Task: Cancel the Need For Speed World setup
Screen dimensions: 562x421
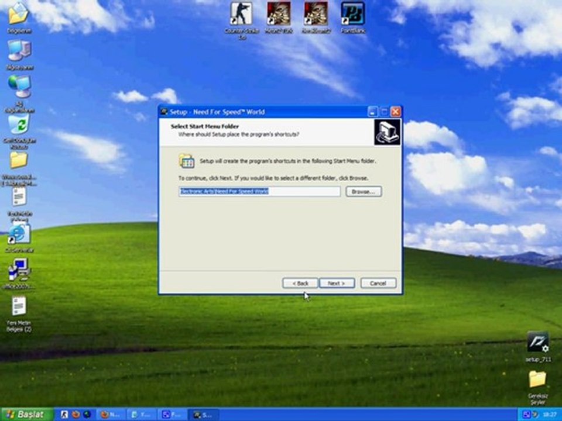Action: click(378, 283)
